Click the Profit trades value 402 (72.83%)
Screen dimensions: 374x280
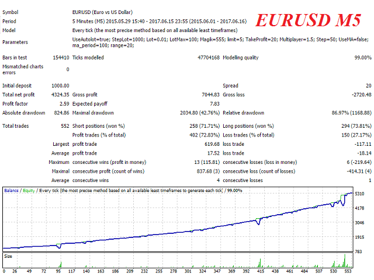[x=205, y=135]
